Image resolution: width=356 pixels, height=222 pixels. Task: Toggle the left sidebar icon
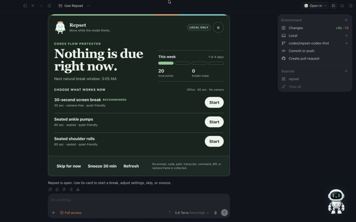(x=25, y=6)
